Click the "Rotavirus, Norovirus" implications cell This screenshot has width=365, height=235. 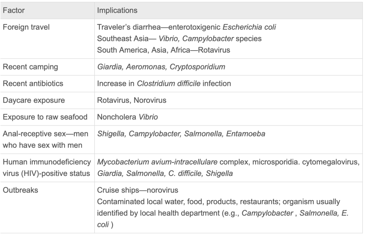[132, 100]
